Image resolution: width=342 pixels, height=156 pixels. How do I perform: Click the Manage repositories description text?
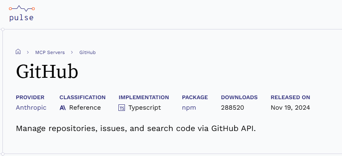coord(136,129)
